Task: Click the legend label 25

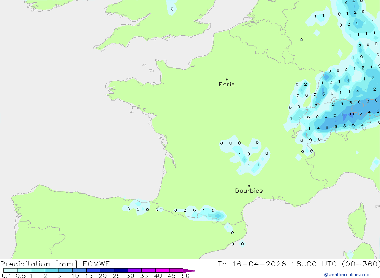Action: 116,276
